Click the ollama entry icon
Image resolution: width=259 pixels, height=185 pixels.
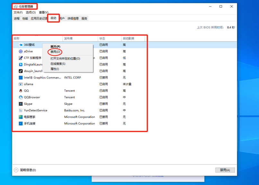(x=21, y=84)
